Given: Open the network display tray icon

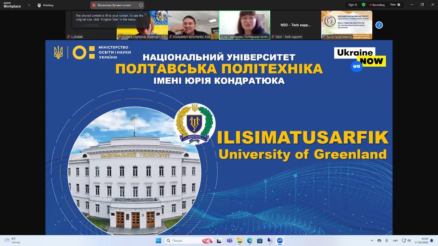Looking at the screenshot, I should (404, 241).
